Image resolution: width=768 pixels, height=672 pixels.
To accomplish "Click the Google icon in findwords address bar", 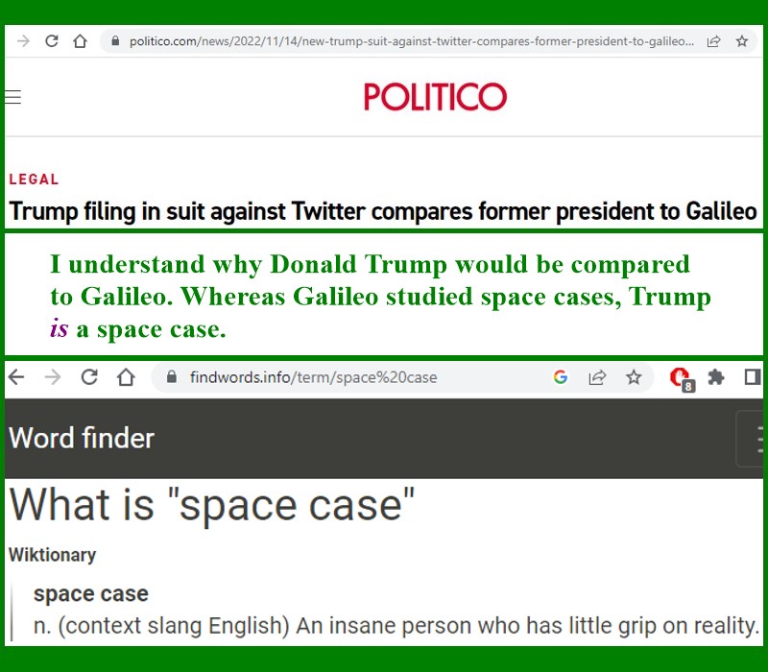I will click(561, 377).
